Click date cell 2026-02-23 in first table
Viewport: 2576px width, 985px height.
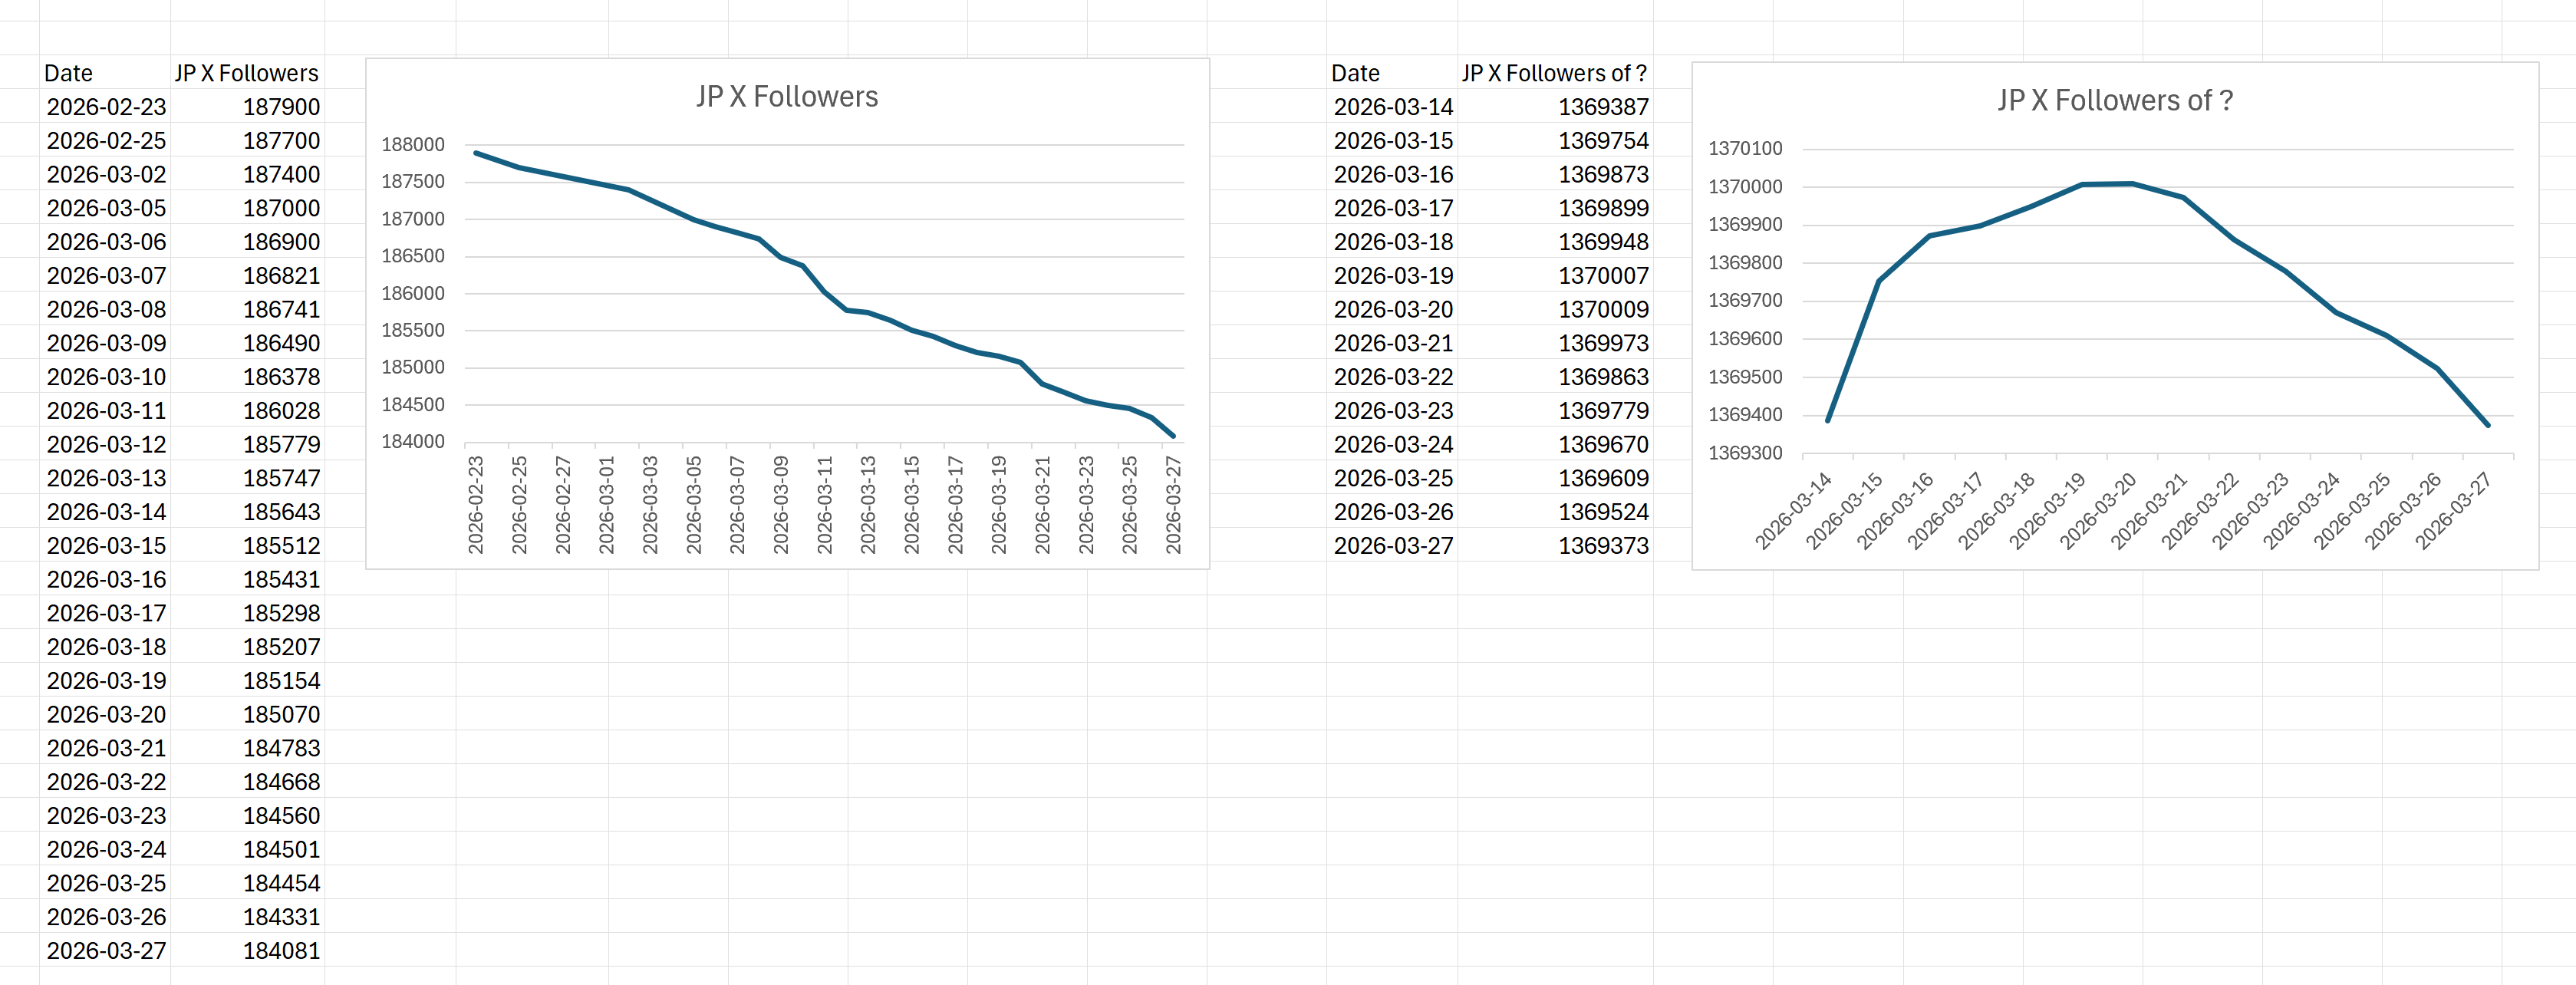[106, 107]
